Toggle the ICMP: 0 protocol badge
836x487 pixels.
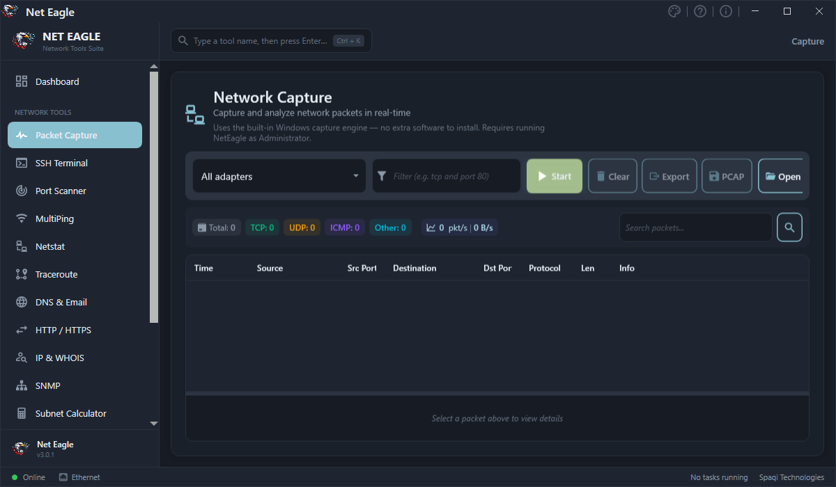tap(345, 227)
